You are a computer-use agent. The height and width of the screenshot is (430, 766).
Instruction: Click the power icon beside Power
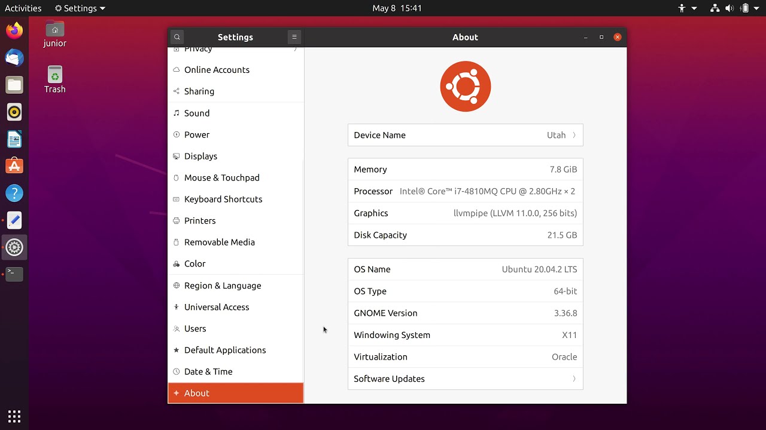pos(176,134)
